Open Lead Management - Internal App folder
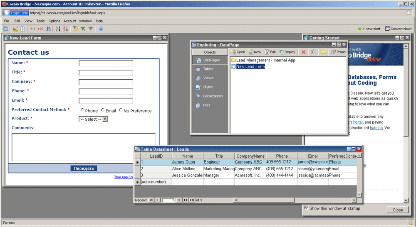Image resolution: width=416 pixels, height=227 pixels. point(263,60)
